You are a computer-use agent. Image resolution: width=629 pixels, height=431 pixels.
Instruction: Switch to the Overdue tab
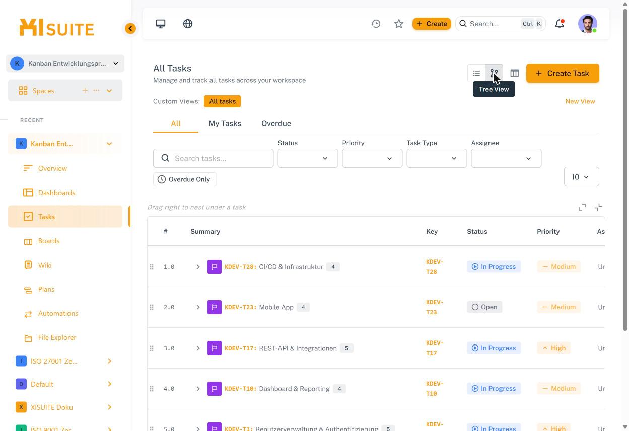[x=276, y=123]
